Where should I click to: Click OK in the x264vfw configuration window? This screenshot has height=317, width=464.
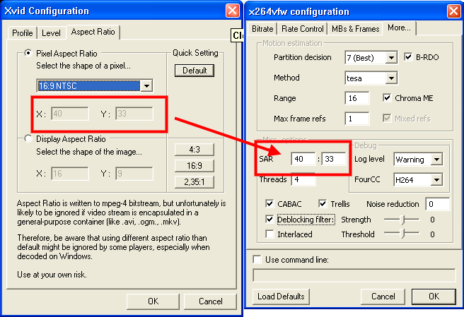point(434,297)
